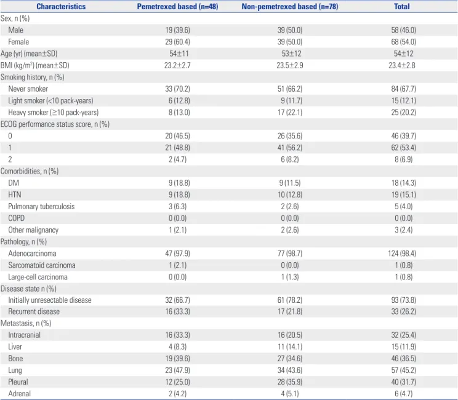Select the Pemetrexed based (n=48) header
Screen dimensions: 458x400
point(177,6)
